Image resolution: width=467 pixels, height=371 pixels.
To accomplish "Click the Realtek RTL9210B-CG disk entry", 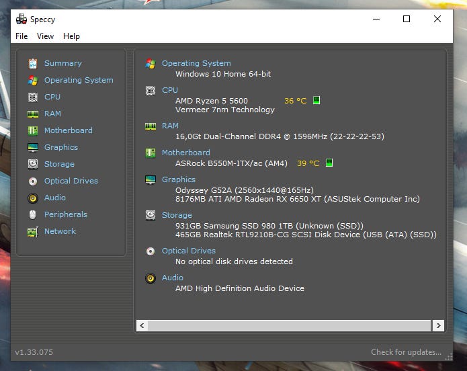I will click(x=306, y=235).
